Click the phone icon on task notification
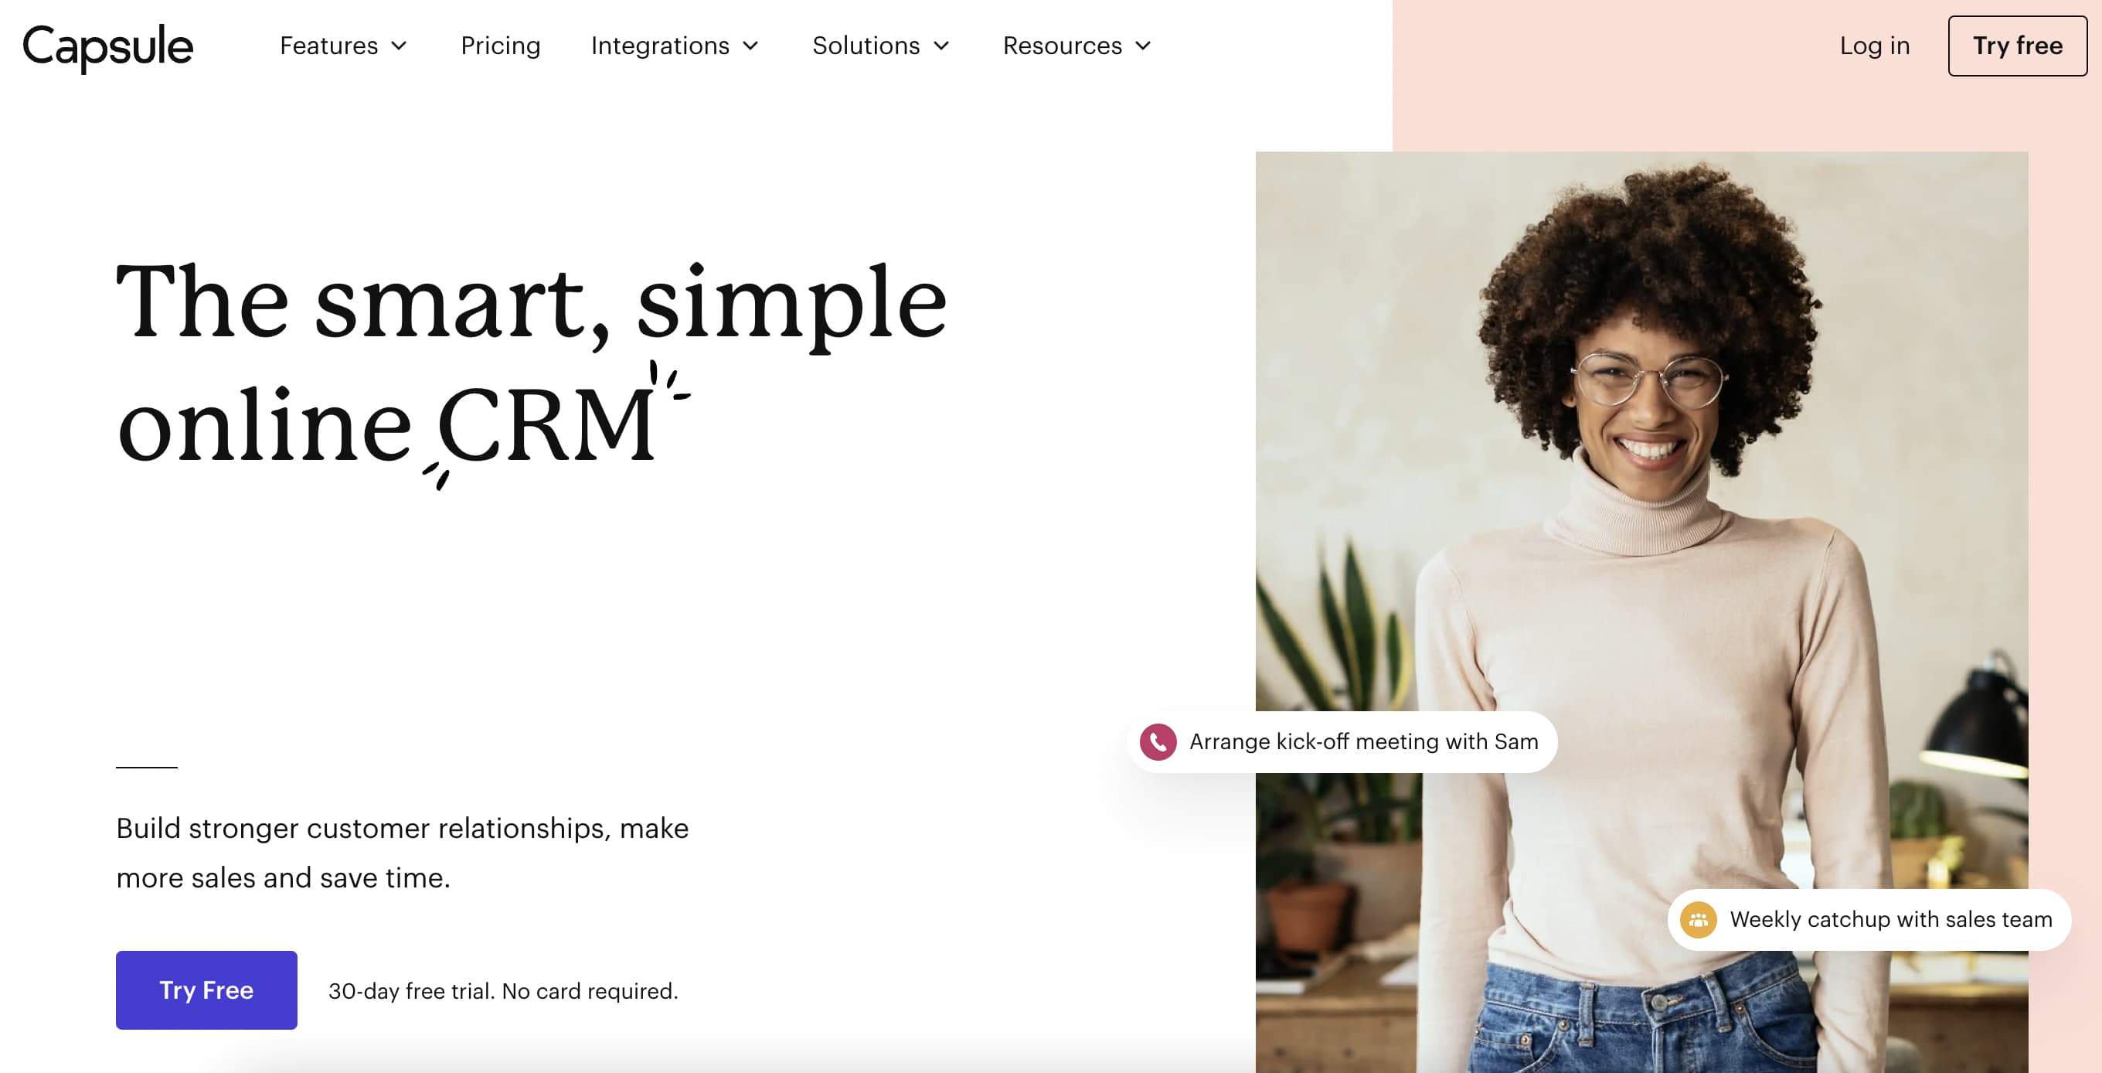 pyautogui.click(x=1158, y=741)
